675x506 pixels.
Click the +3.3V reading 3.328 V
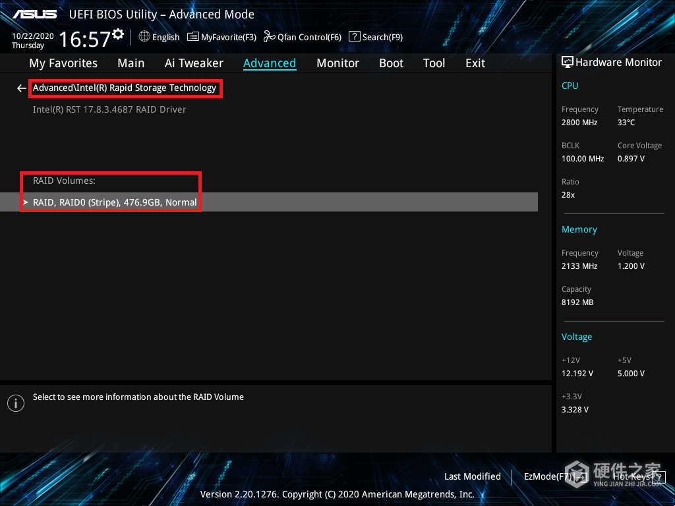coord(575,410)
